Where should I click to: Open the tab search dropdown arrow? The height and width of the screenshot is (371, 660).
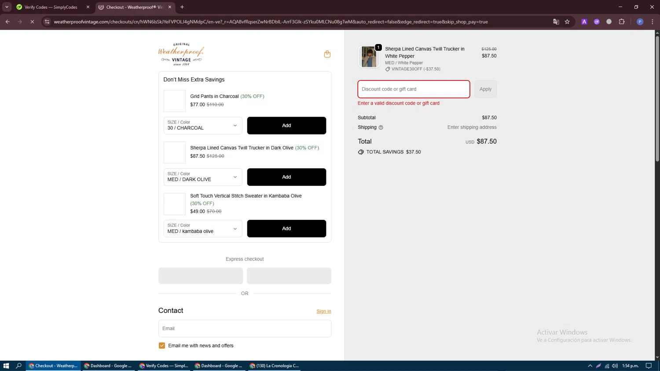point(7,7)
